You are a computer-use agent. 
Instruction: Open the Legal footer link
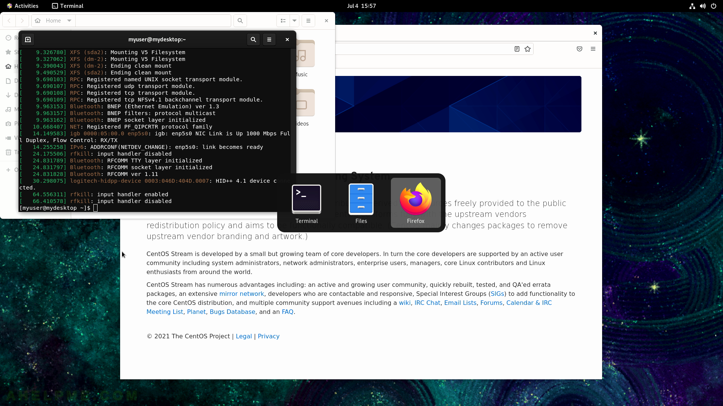coord(244,336)
